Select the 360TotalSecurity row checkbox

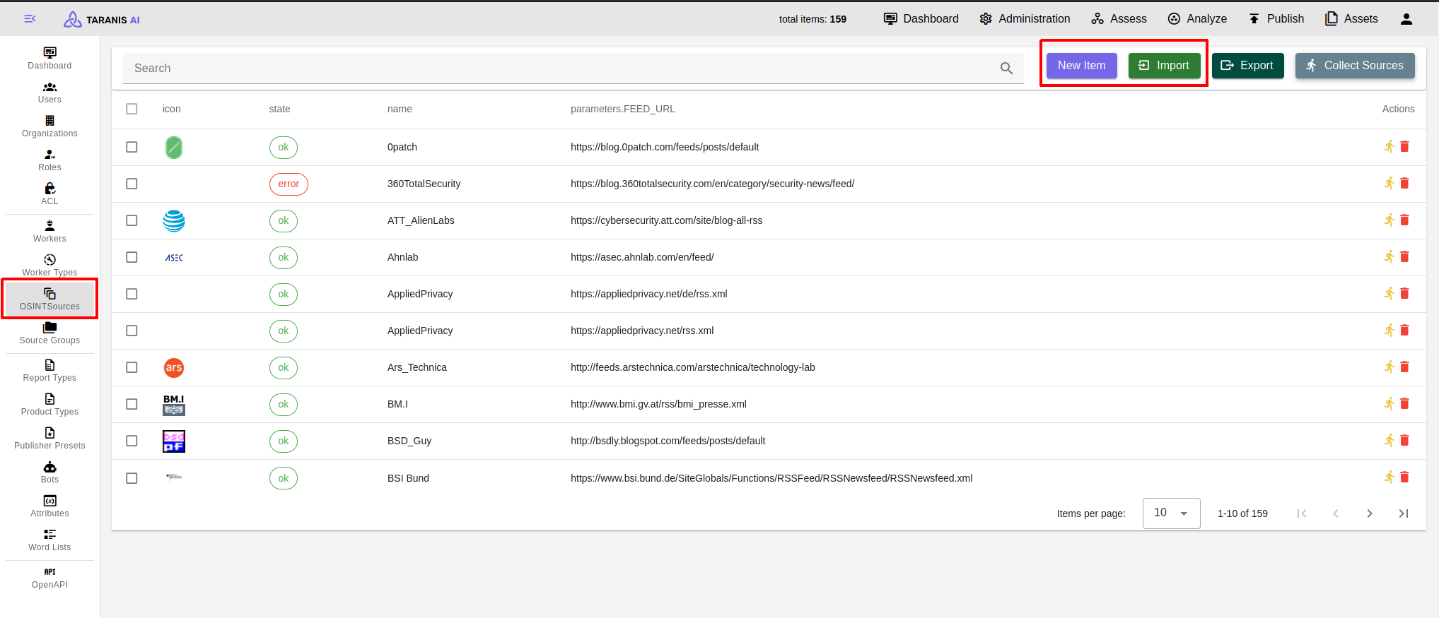coord(132,184)
